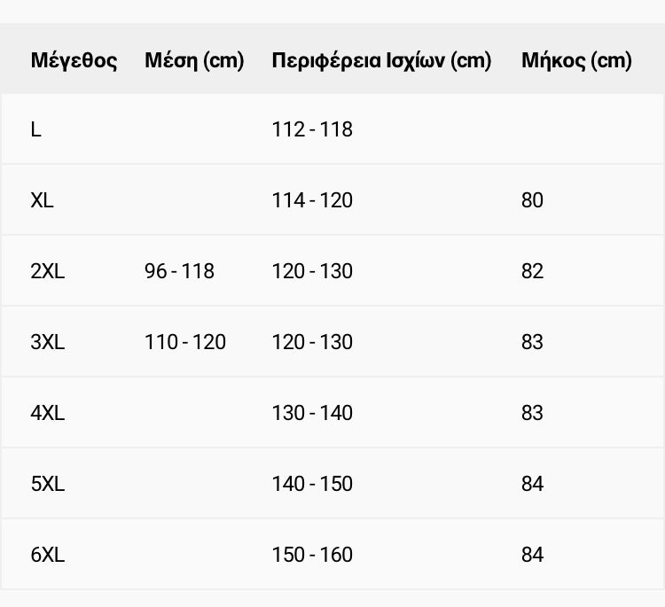Click the 150 - 160 hip value
This screenshot has height=607, width=665.
click(312, 555)
